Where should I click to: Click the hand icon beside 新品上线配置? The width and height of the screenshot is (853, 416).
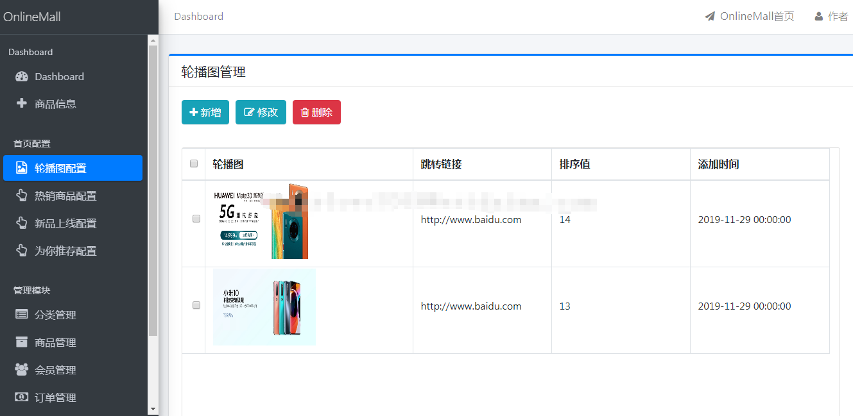[x=22, y=223]
